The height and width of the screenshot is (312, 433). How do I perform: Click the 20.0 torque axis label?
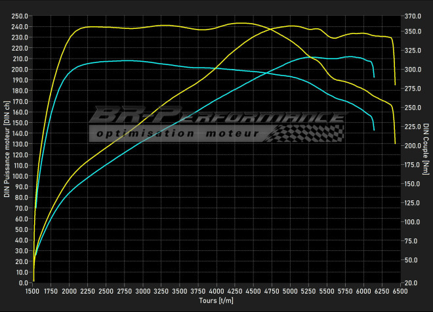(411, 283)
